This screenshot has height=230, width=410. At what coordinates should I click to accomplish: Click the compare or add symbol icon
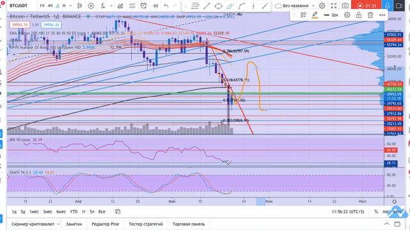pyautogui.click(x=91, y=6)
